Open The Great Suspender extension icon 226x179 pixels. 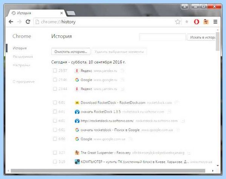click(206, 22)
